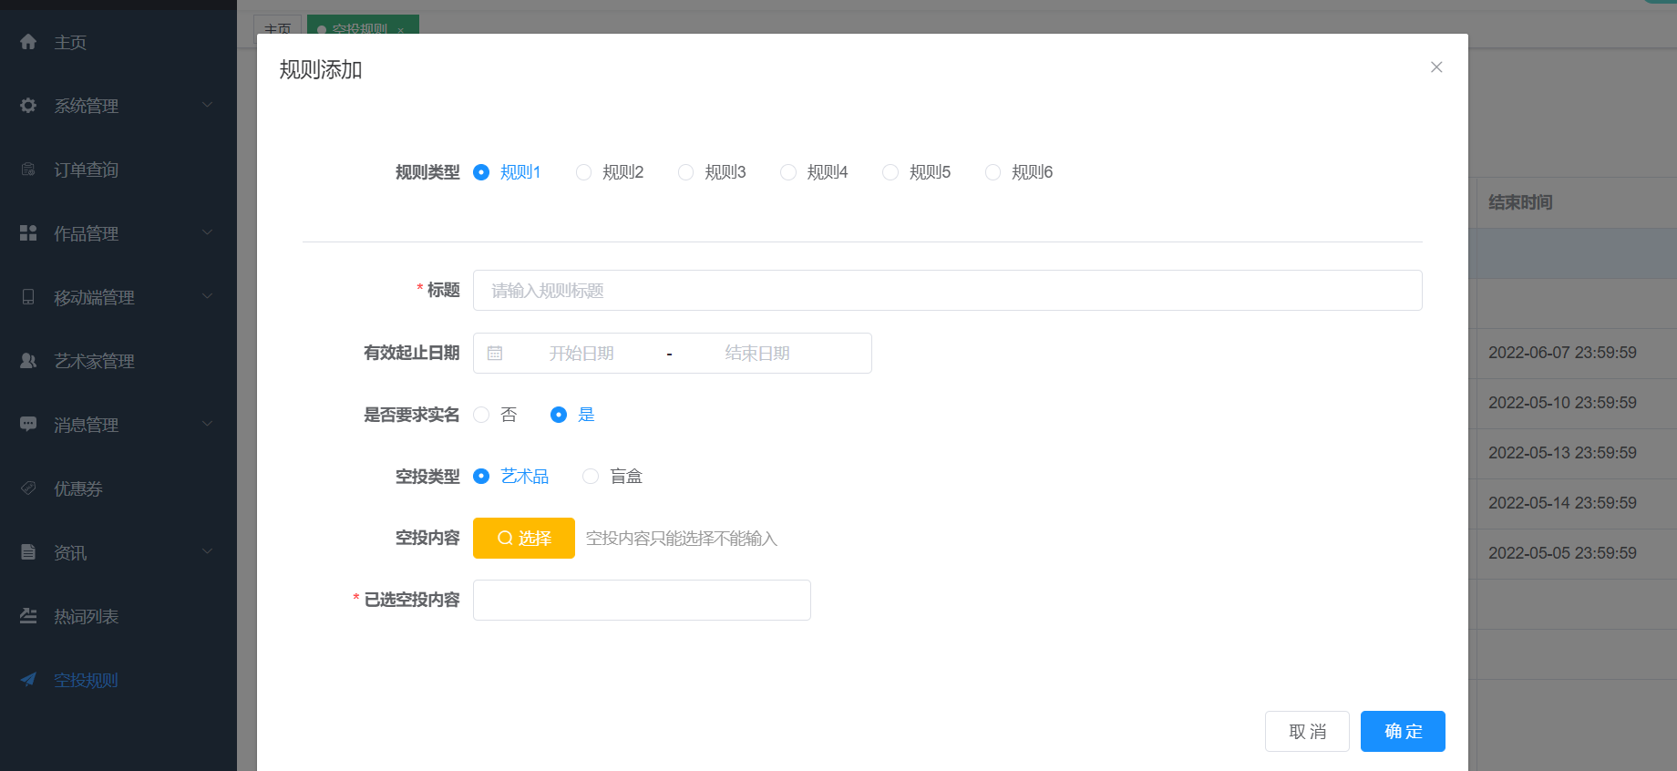Viewport: 1677px width, 771px height.
Task: Click the artist management people icon
Action: (28, 361)
